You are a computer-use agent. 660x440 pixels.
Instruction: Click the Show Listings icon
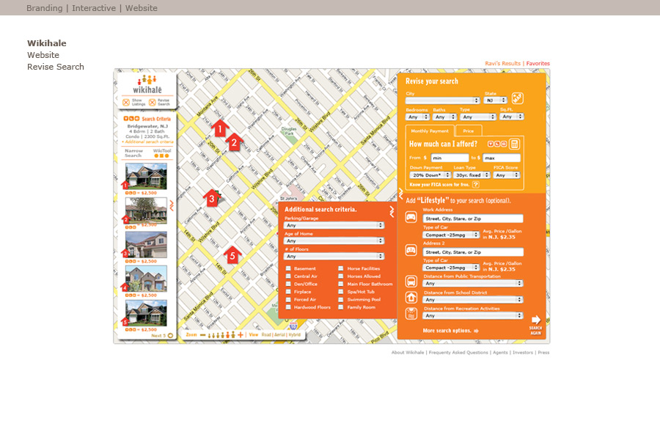click(x=126, y=103)
